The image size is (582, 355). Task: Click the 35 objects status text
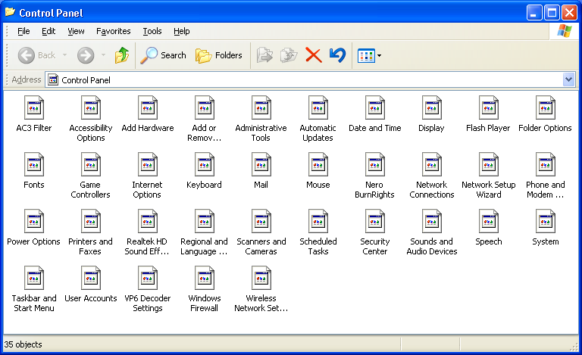click(x=23, y=344)
